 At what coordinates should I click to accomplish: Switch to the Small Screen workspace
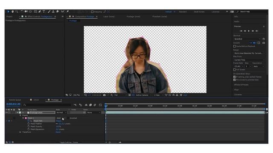click(x=199, y=12)
